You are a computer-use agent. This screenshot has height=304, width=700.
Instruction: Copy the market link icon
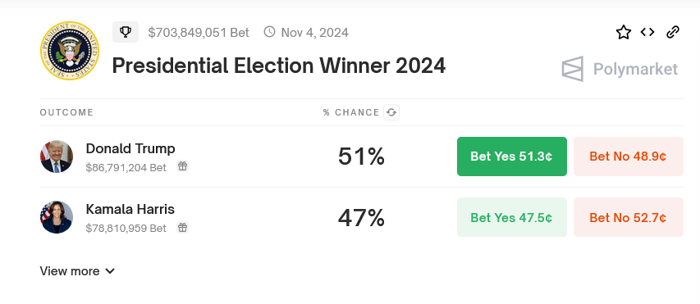click(x=672, y=32)
